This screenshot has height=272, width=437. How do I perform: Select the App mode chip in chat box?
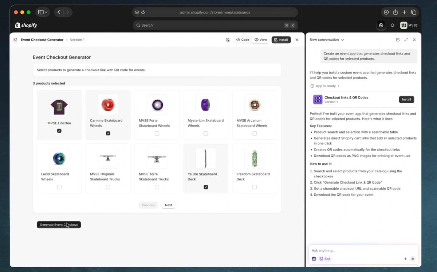[325, 259]
